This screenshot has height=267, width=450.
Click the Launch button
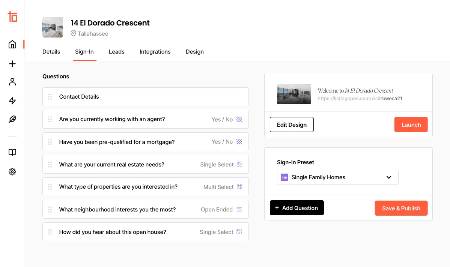coord(411,125)
